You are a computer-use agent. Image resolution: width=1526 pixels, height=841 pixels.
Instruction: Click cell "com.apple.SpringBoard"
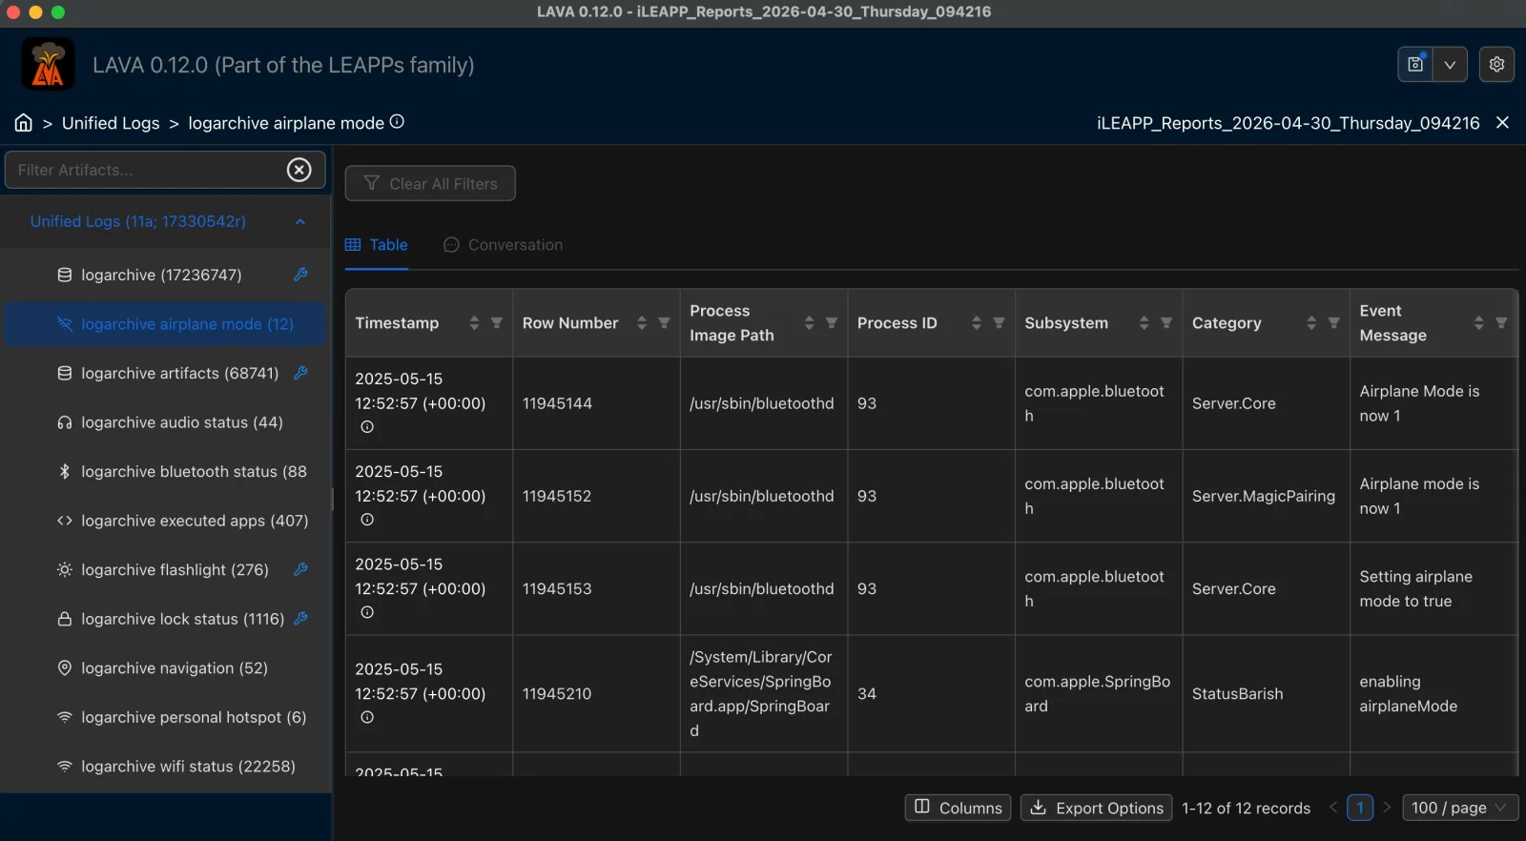(x=1098, y=694)
